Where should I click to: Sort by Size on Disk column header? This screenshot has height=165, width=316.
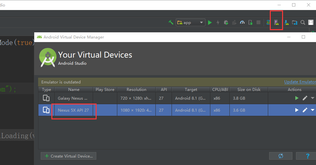[249, 90]
